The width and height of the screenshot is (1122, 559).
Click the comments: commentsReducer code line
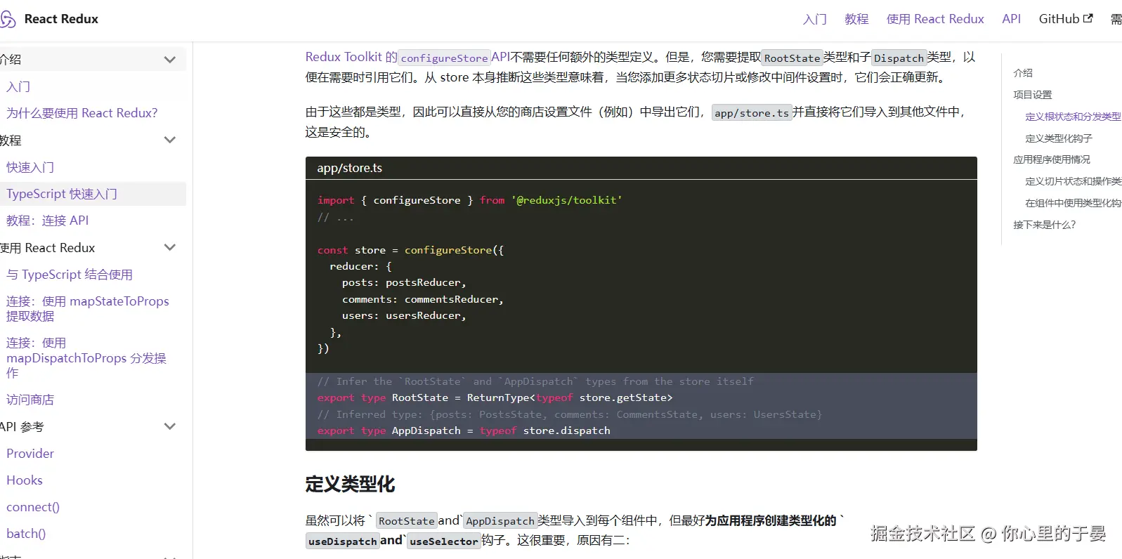[423, 299]
